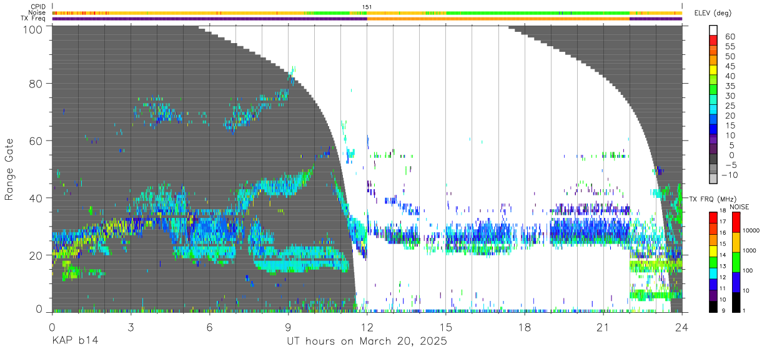Click the Noise row label above the plot
This screenshot has height=354, width=767.
(x=37, y=12)
